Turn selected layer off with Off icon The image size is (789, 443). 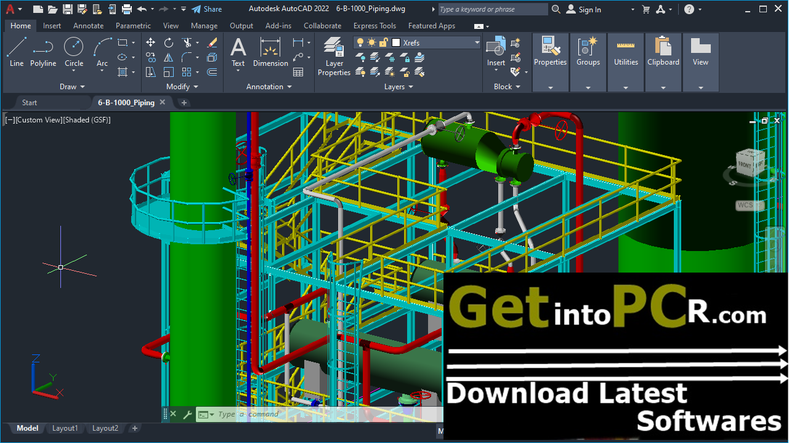361,57
